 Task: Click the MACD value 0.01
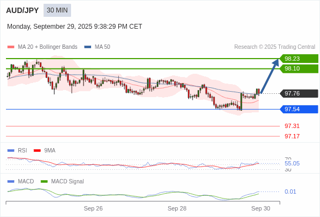pos(290,192)
